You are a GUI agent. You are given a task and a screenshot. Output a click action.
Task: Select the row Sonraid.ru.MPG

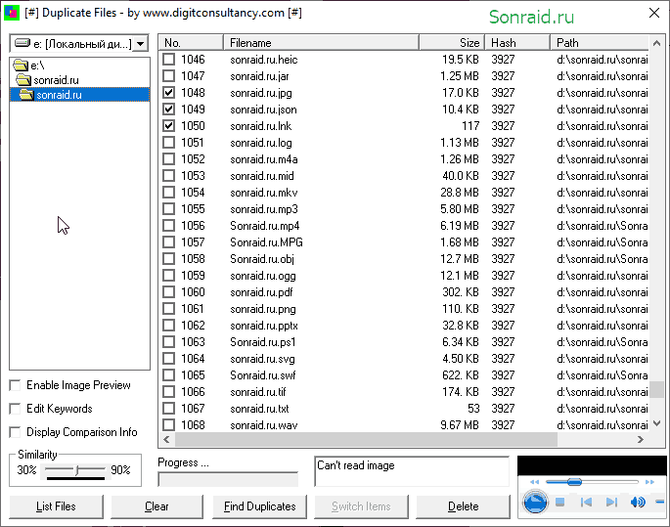(404, 242)
